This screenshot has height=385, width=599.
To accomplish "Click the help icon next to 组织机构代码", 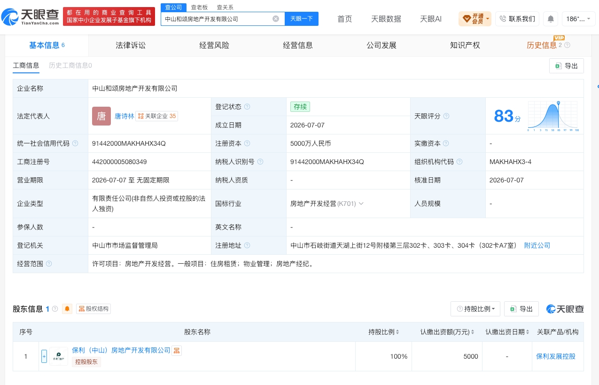I will pos(459,162).
